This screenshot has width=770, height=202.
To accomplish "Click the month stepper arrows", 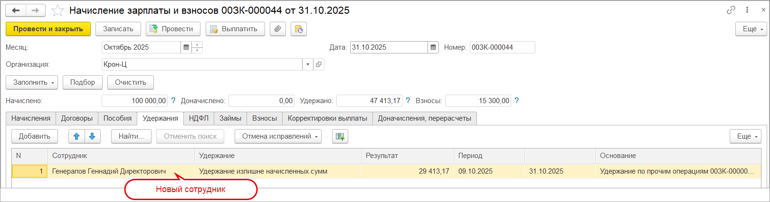I will click(198, 47).
